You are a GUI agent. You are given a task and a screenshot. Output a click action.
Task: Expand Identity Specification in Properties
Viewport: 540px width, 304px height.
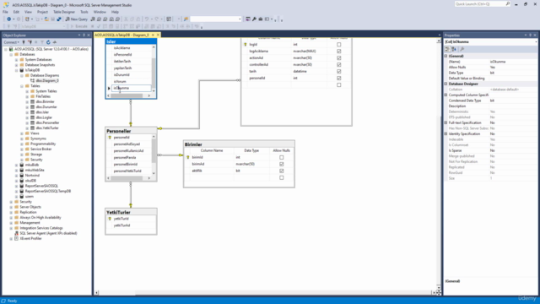point(446,133)
